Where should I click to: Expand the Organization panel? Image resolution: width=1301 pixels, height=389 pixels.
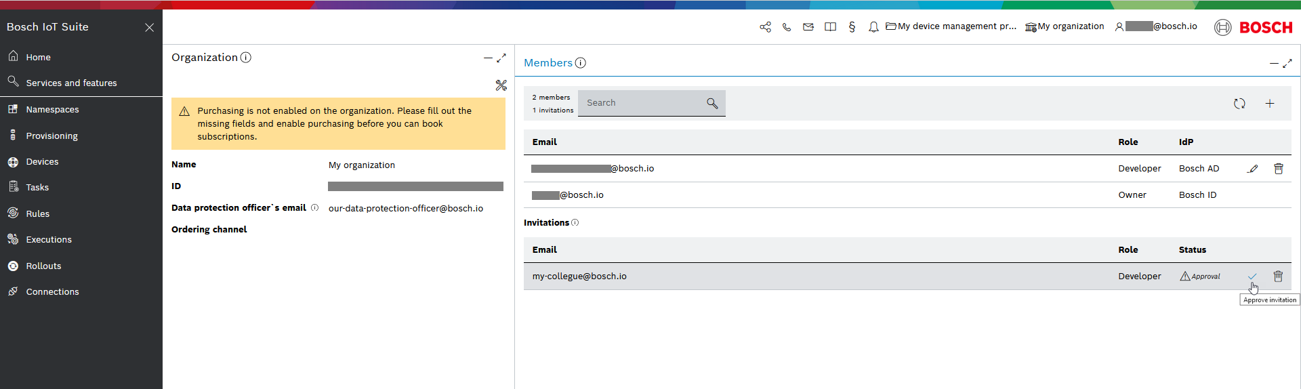(x=501, y=58)
